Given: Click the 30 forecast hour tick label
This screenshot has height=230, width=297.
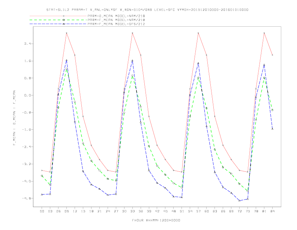Looking at the screenshot, I should pyautogui.click(x=124, y=211).
